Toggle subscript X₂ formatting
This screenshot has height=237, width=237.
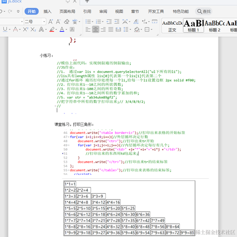[x=33, y=29]
